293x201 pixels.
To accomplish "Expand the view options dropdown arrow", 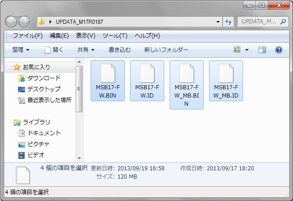I will click(247, 50).
